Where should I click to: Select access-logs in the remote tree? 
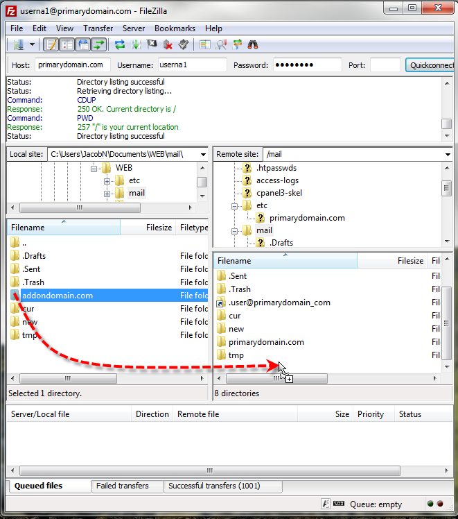(x=277, y=180)
